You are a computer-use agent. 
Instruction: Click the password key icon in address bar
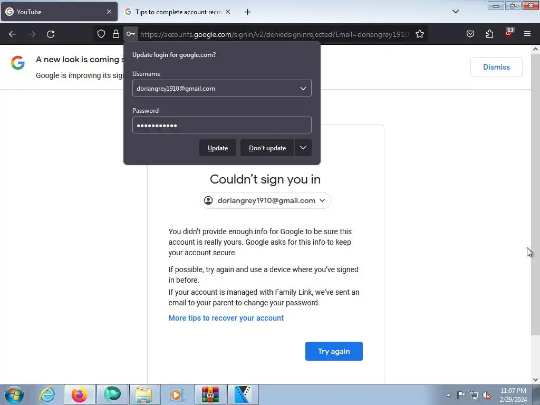click(x=131, y=34)
